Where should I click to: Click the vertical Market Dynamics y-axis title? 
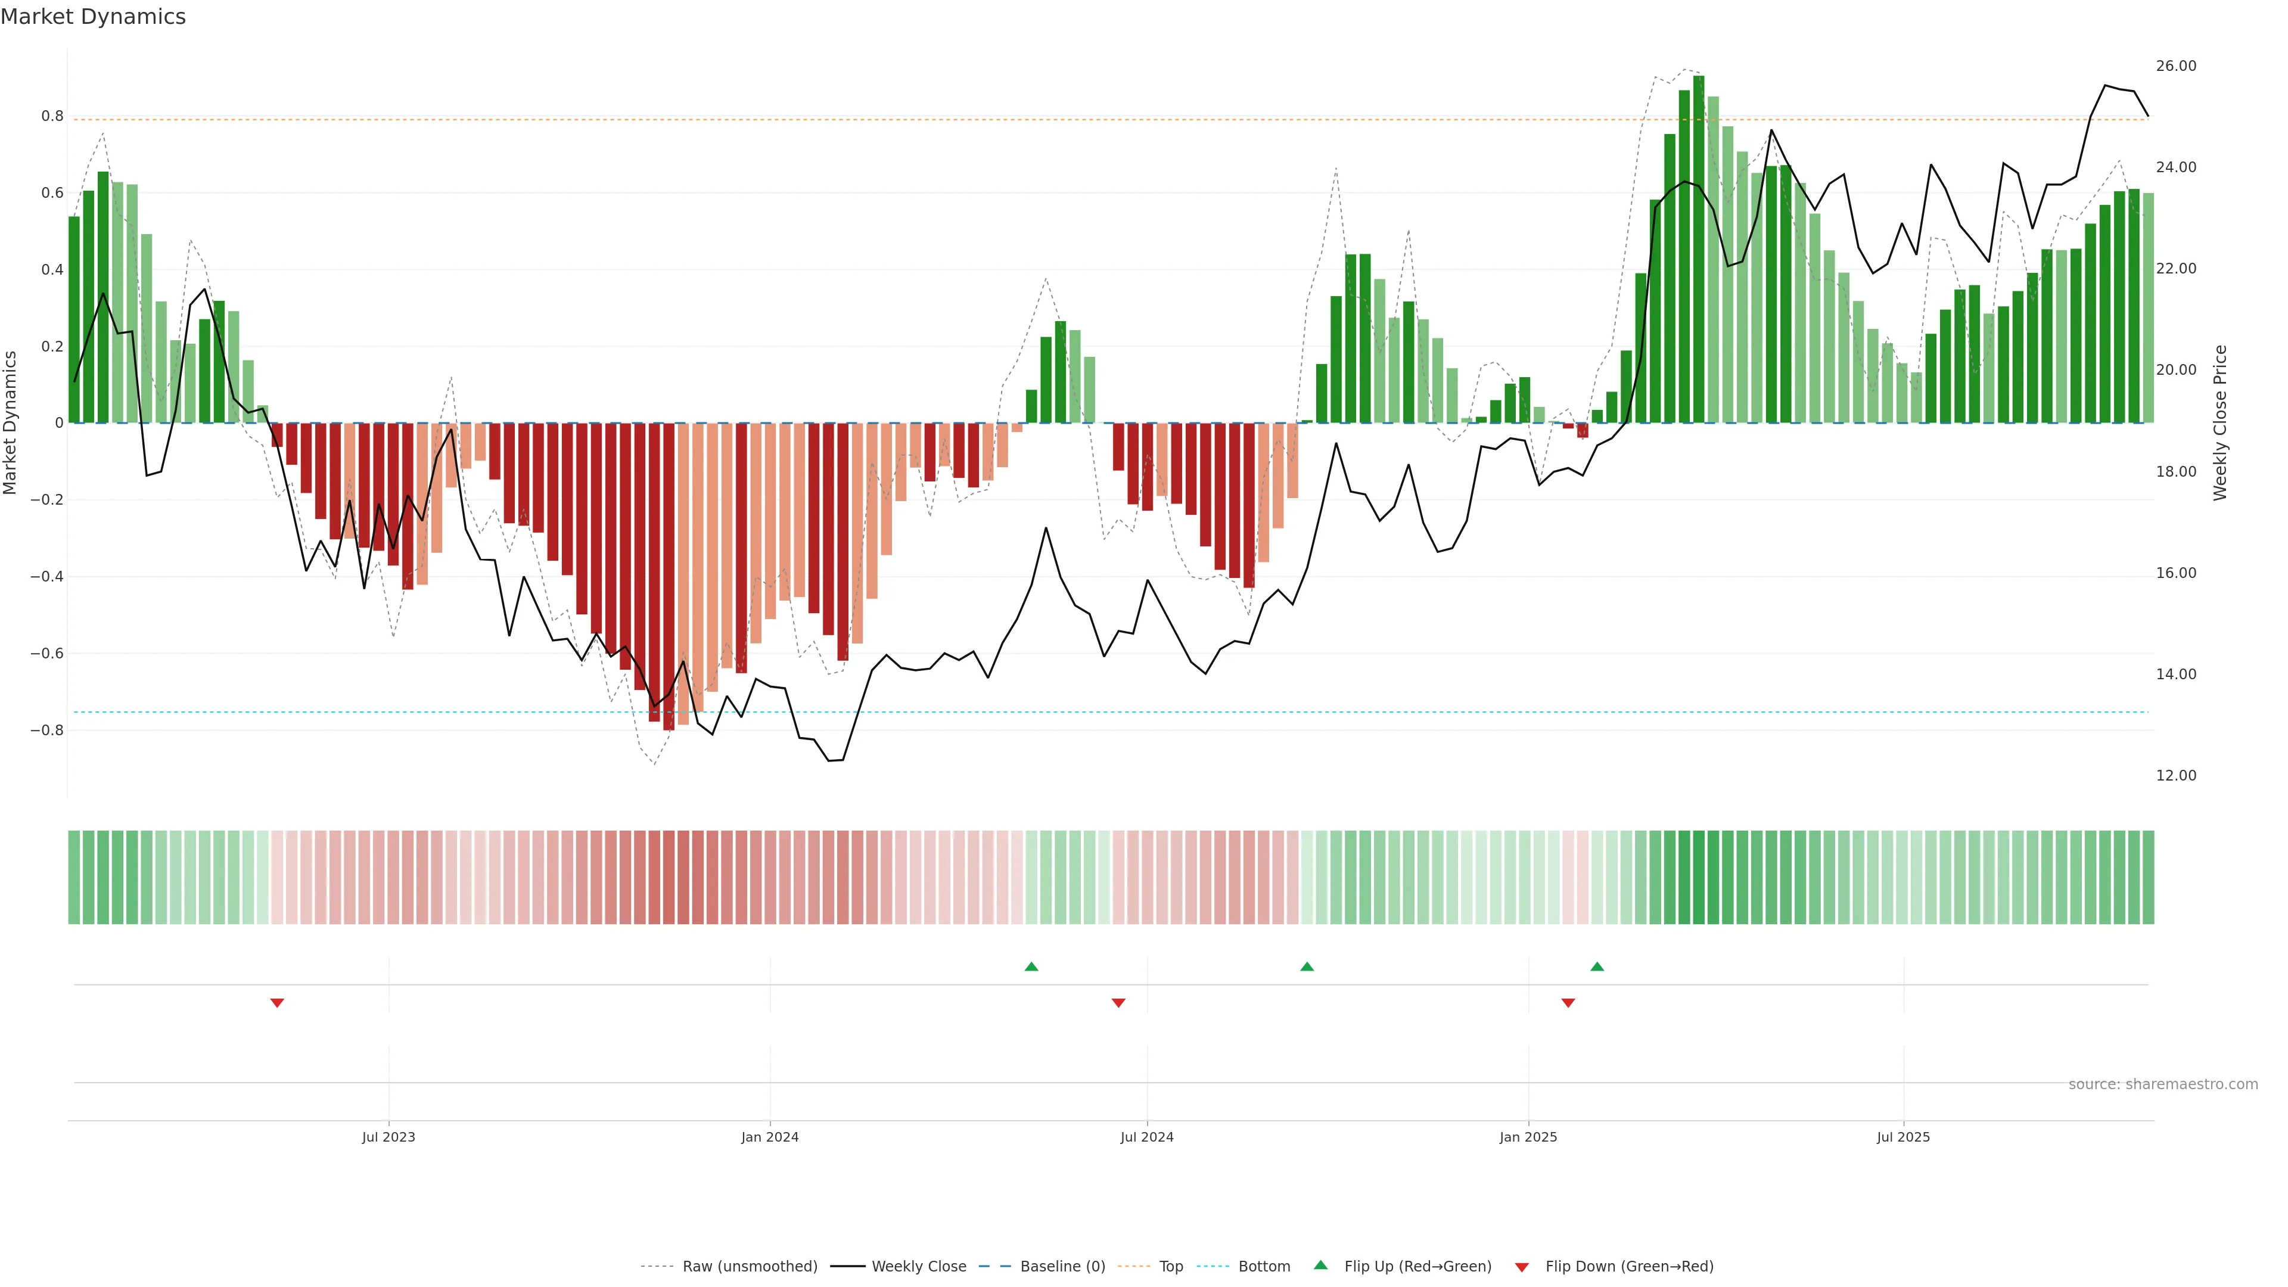click(11, 423)
